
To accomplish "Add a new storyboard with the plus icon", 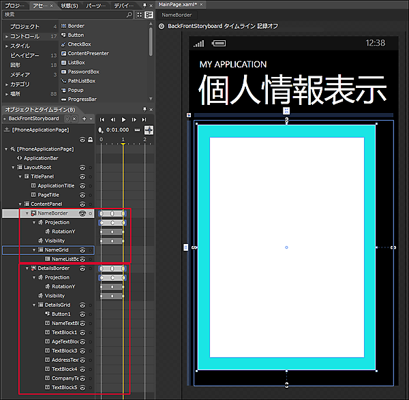I will click(x=85, y=119).
